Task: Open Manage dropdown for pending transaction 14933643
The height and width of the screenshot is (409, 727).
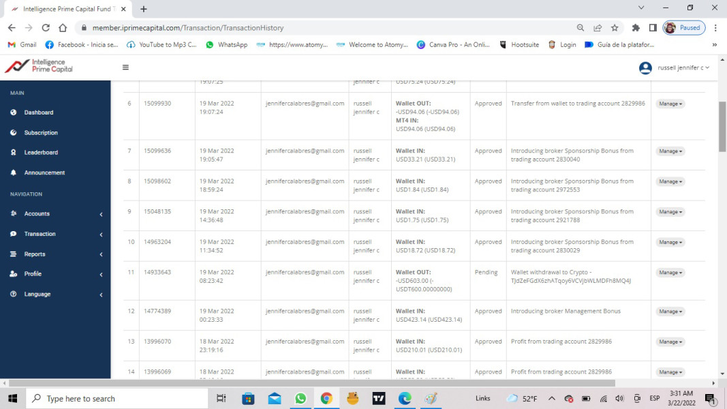Action: click(x=670, y=273)
